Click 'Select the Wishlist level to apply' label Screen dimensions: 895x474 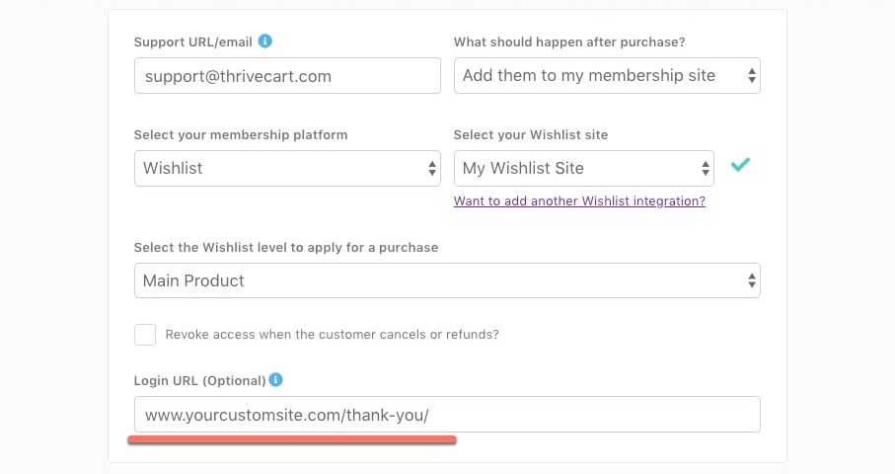[286, 247]
